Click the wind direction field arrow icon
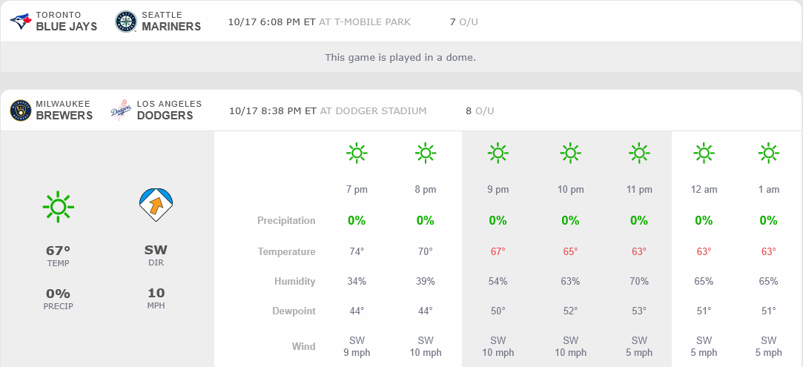 [x=156, y=205]
